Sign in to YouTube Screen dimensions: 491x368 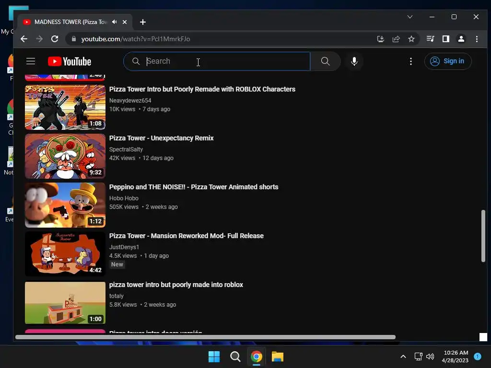click(448, 61)
